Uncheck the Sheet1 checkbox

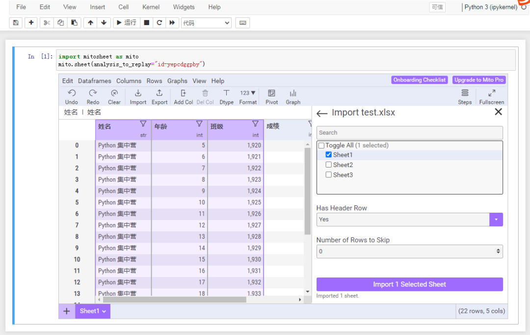[328, 155]
